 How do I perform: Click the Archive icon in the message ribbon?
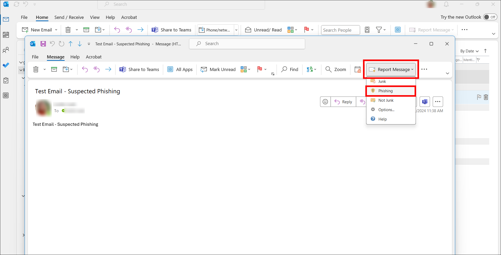click(54, 69)
